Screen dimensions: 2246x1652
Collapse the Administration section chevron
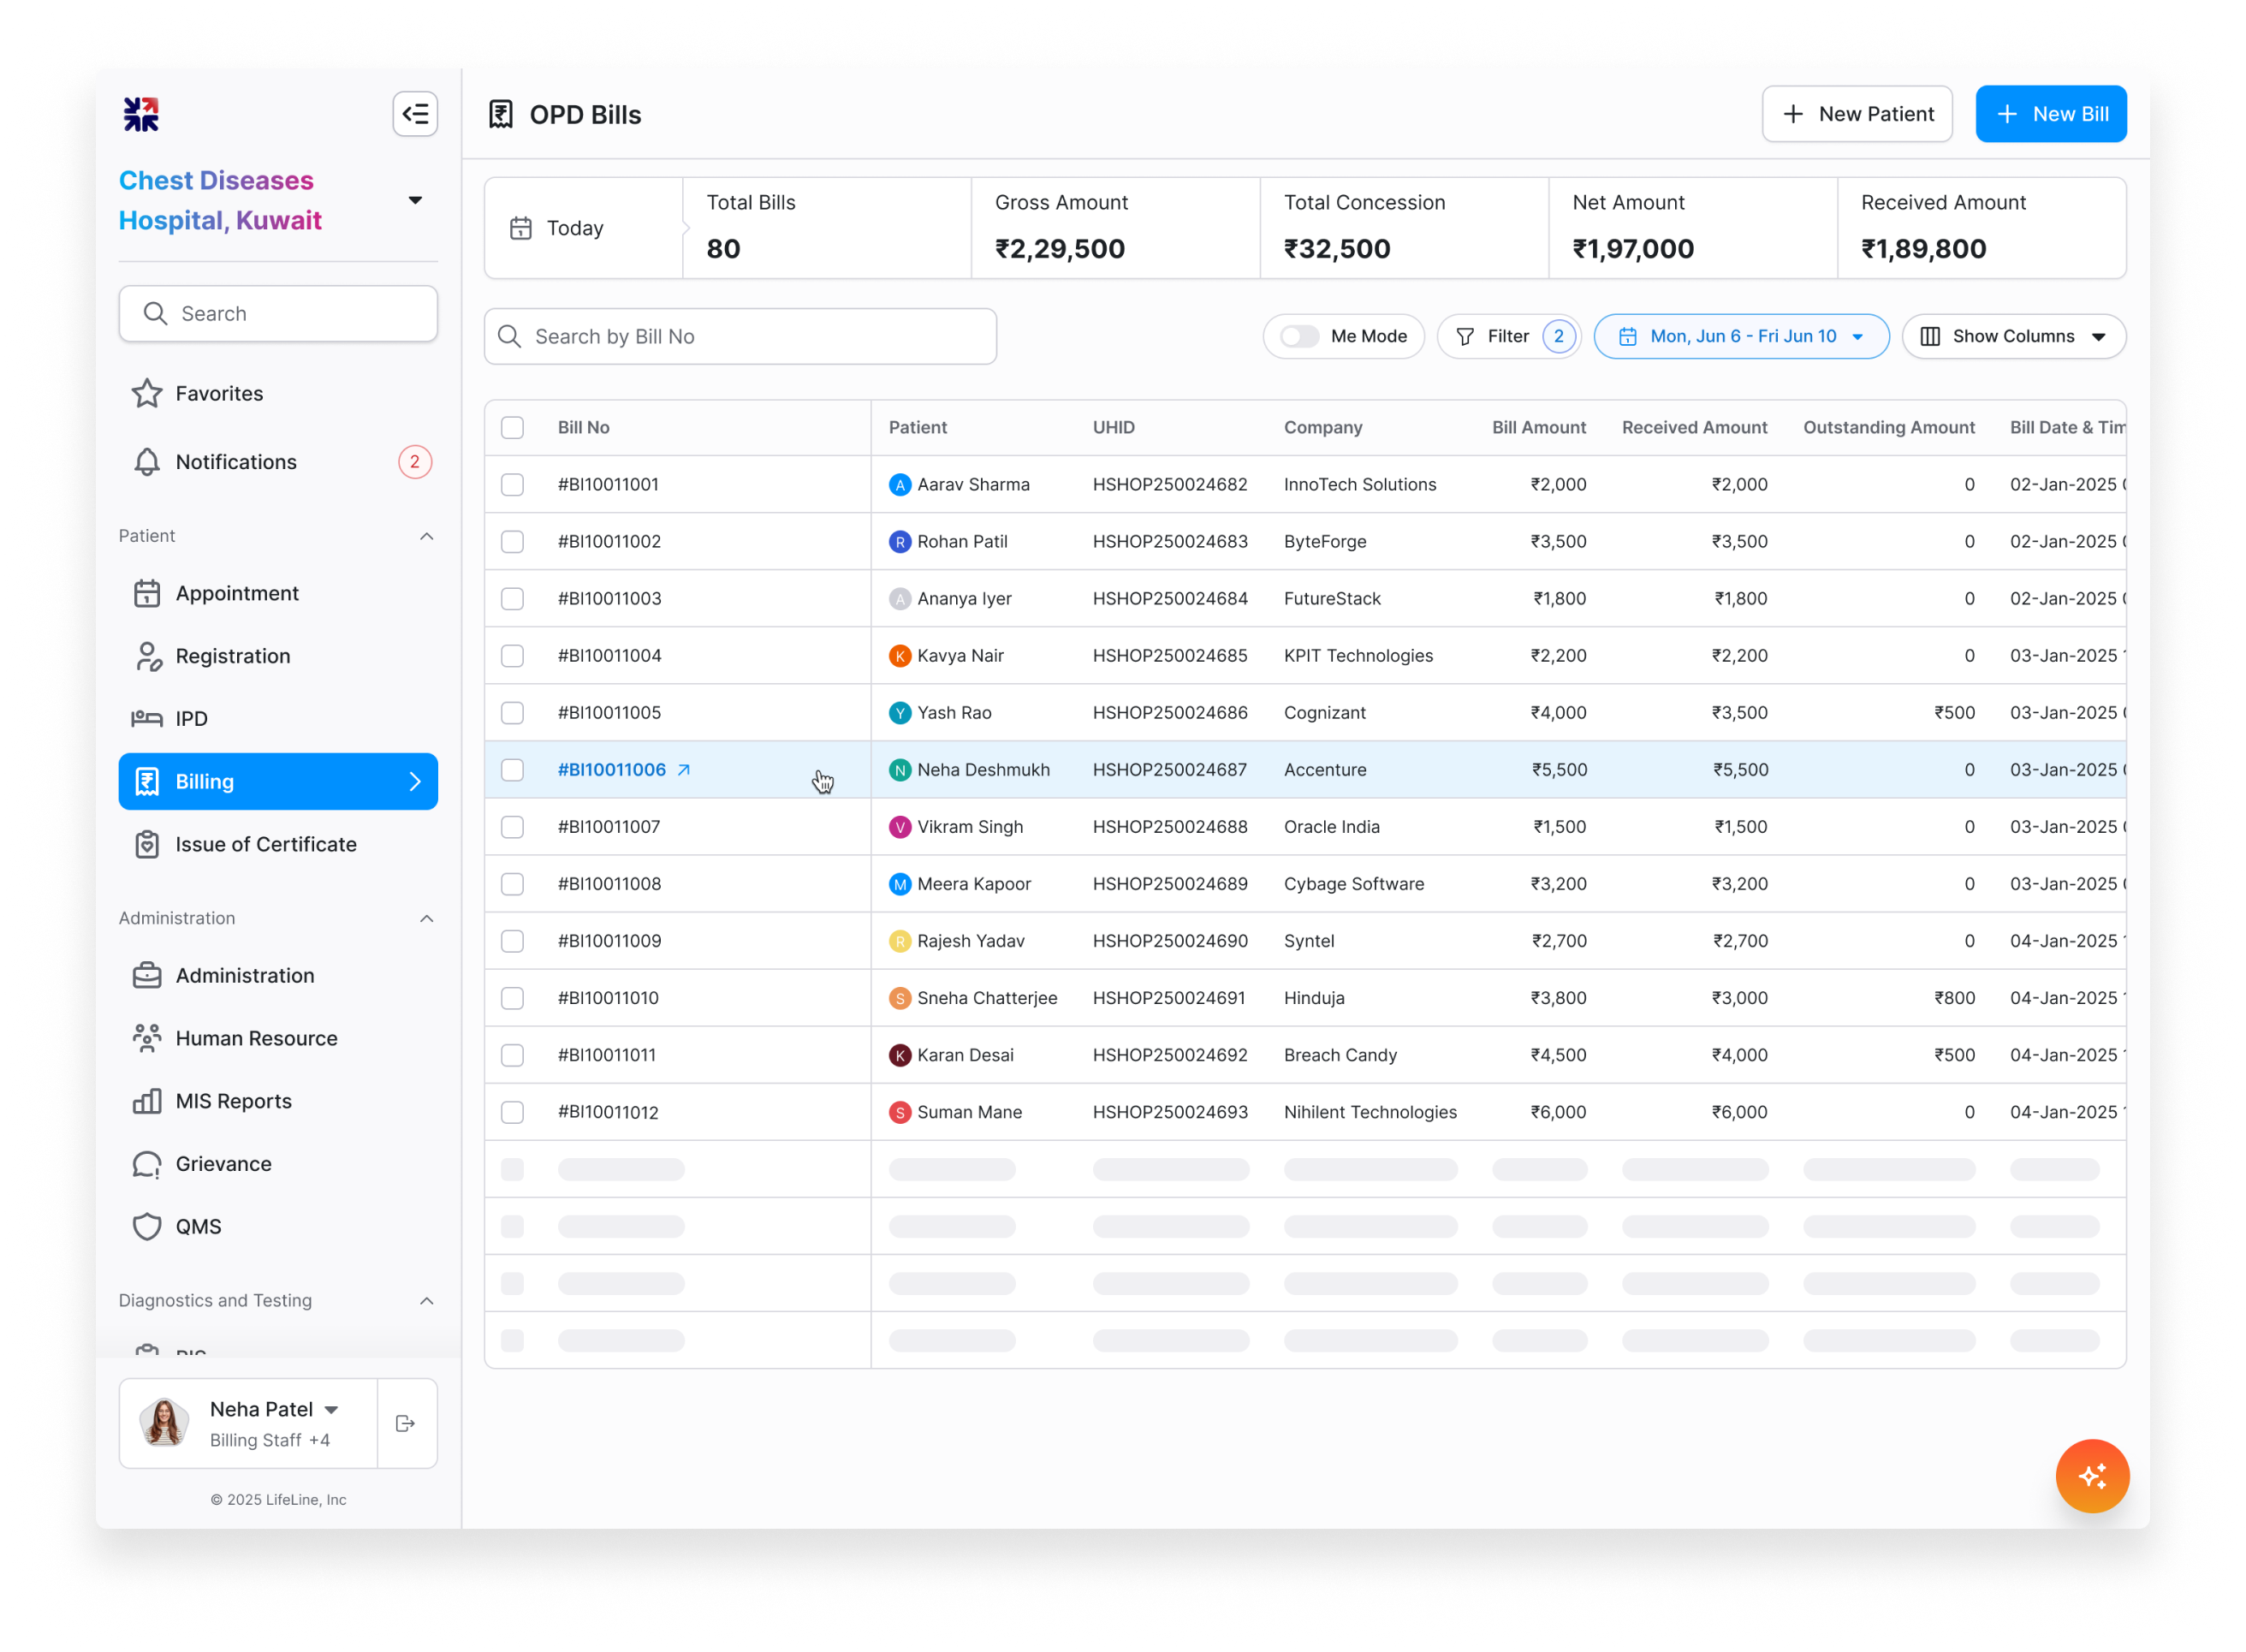[x=427, y=918]
